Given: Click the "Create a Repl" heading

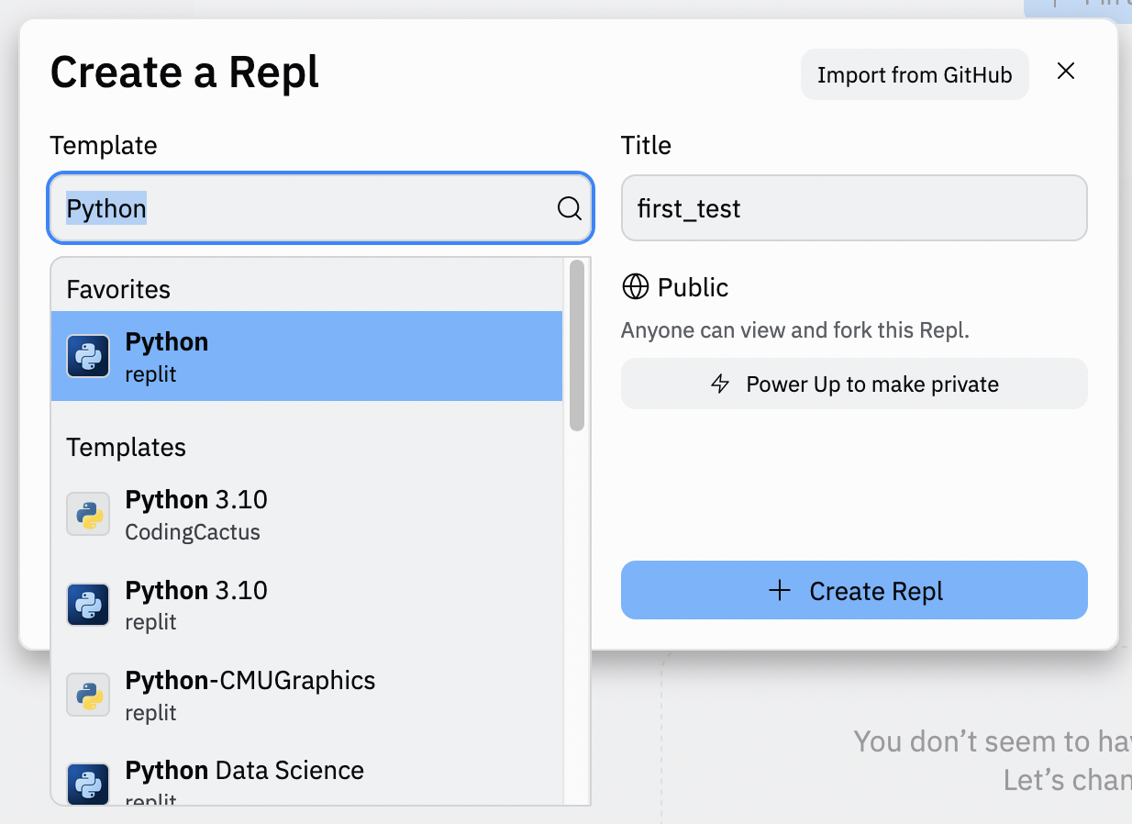Looking at the screenshot, I should [x=184, y=72].
